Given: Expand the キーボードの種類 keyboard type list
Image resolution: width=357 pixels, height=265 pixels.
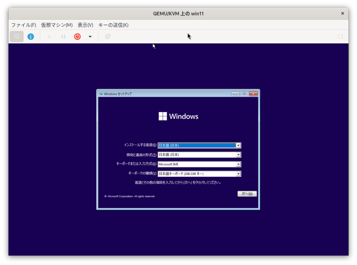Looking at the screenshot, I should click(x=238, y=173).
